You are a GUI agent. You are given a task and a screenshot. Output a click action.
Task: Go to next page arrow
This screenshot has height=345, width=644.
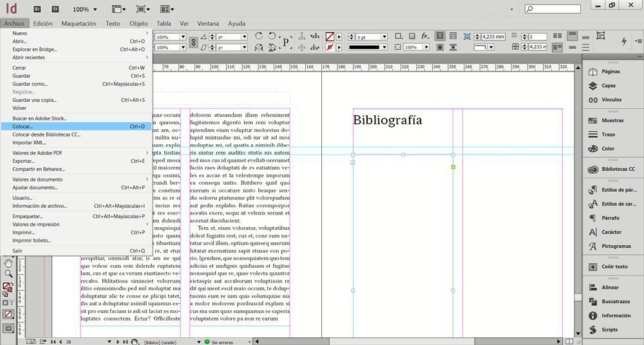coord(118,342)
